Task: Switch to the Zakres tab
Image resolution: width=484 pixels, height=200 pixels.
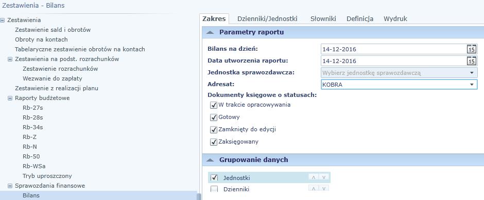Action: pyautogui.click(x=214, y=19)
